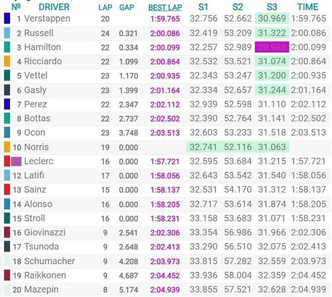This screenshot has width=332, height=297.
Task: Click Verstappen's green S3 time 30.969
Action: 272,19
